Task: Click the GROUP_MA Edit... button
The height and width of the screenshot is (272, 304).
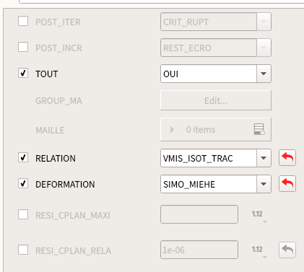Action: (x=216, y=100)
